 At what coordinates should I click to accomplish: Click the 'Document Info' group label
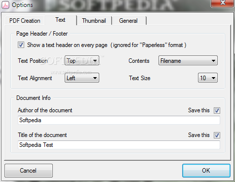[34, 98]
